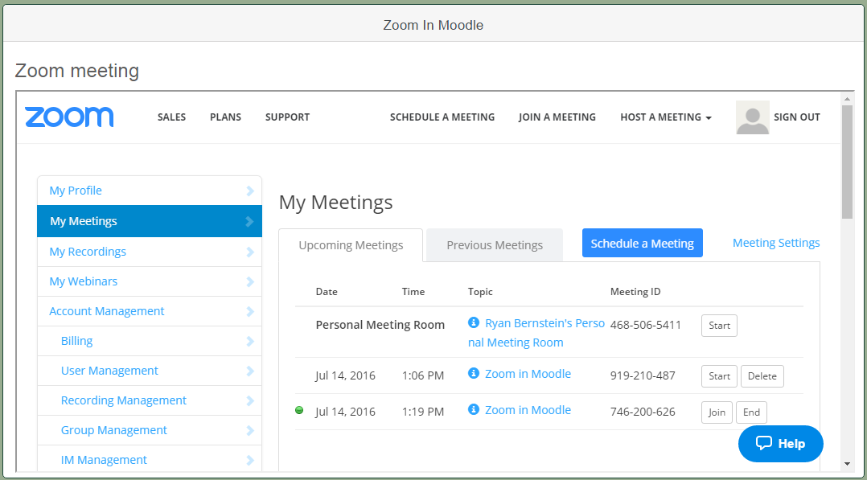Click the scrollbar down arrow

[847, 464]
